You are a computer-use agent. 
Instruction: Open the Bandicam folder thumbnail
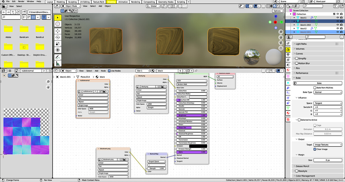click(x=24, y=28)
